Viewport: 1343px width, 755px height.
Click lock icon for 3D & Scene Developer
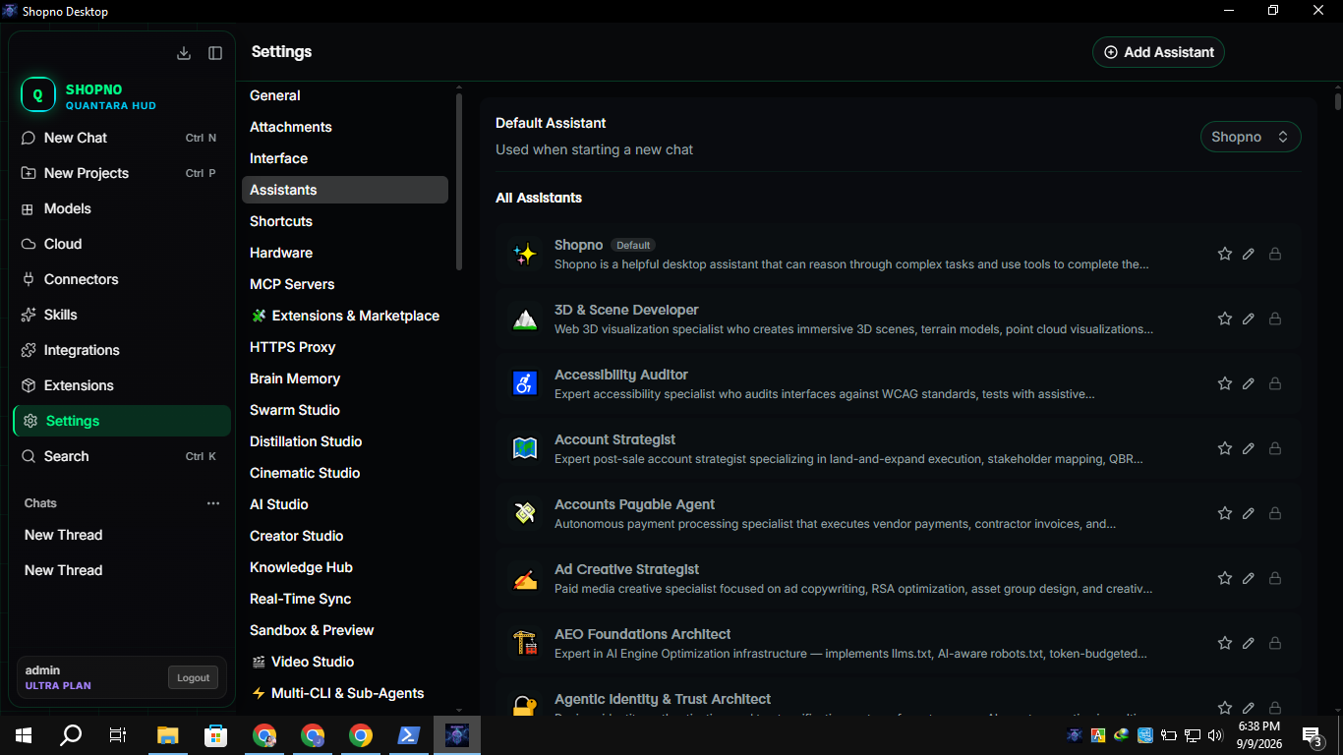coord(1275,319)
